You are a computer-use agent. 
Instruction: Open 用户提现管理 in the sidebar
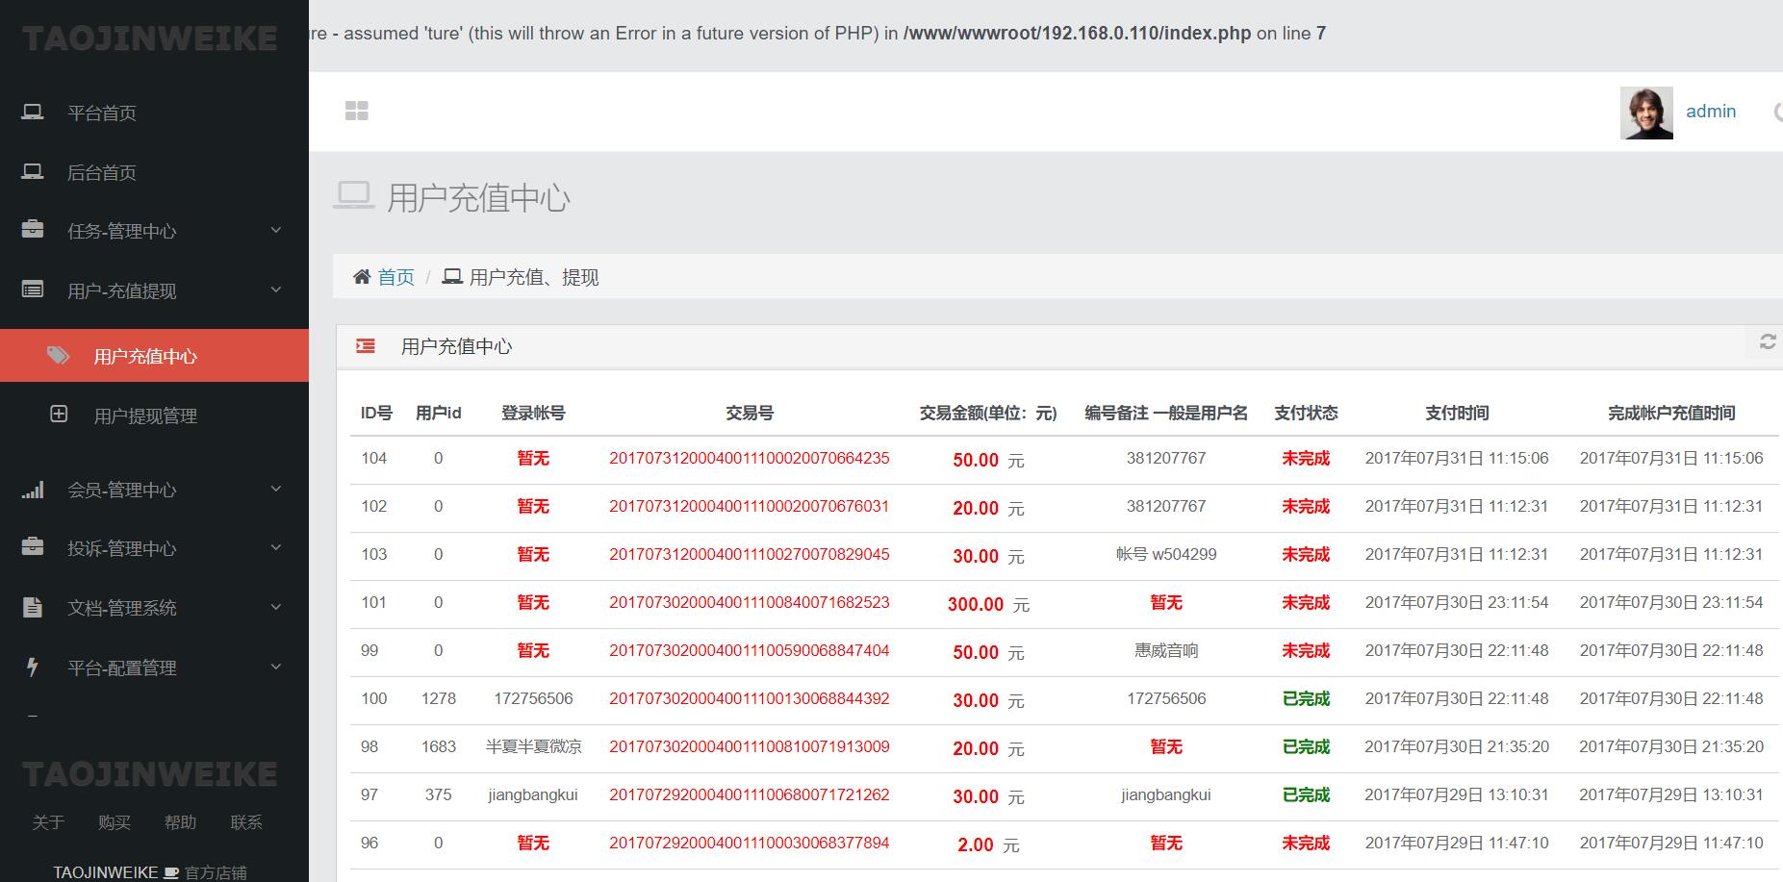click(144, 416)
